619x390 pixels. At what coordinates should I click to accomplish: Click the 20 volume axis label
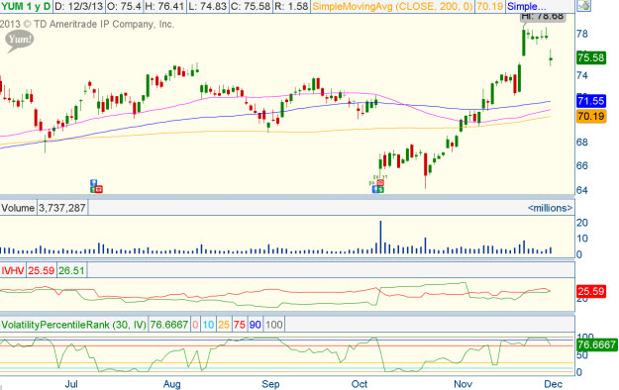click(x=582, y=223)
